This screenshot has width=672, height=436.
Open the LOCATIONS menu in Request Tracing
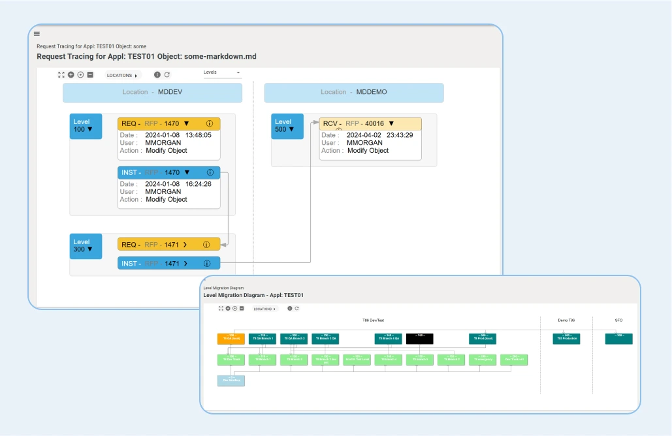coord(123,75)
